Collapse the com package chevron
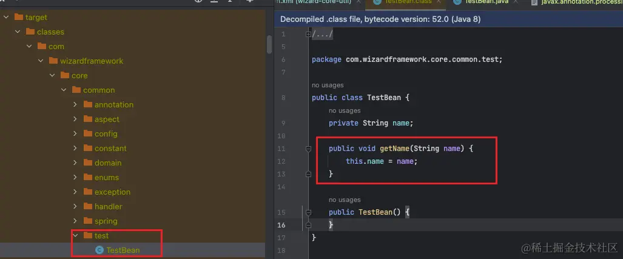Image resolution: width=623 pixels, height=259 pixels. tap(29, 47)
